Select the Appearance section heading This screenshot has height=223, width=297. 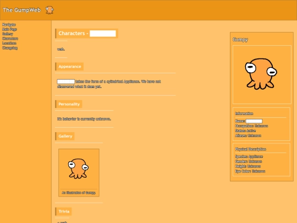tap(69, 67)
